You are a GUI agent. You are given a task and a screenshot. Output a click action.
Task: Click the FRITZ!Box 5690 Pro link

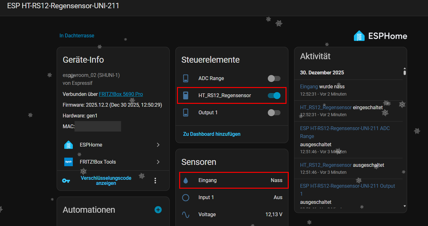pos(121,94)
